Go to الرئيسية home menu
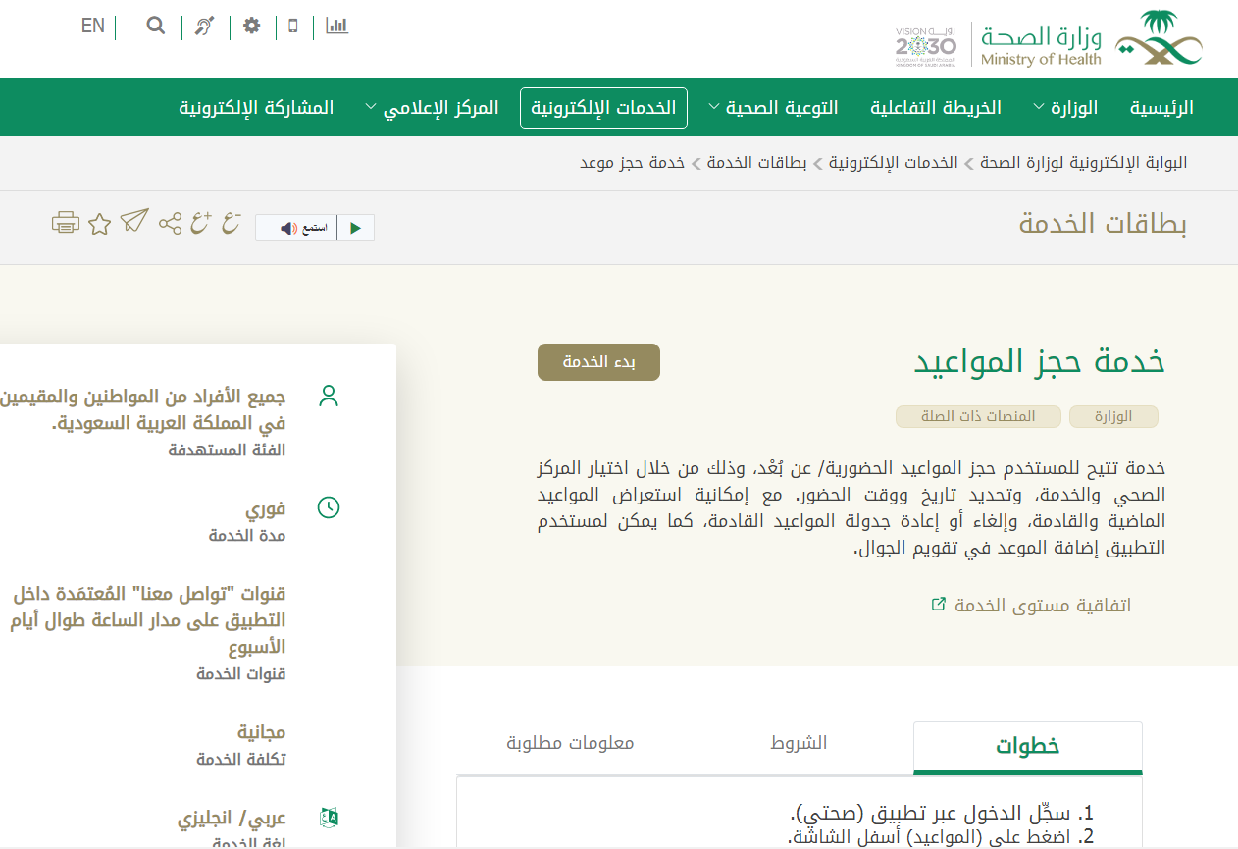The width and height of the screenshot is (1238, 849). tap(1161, 108)
